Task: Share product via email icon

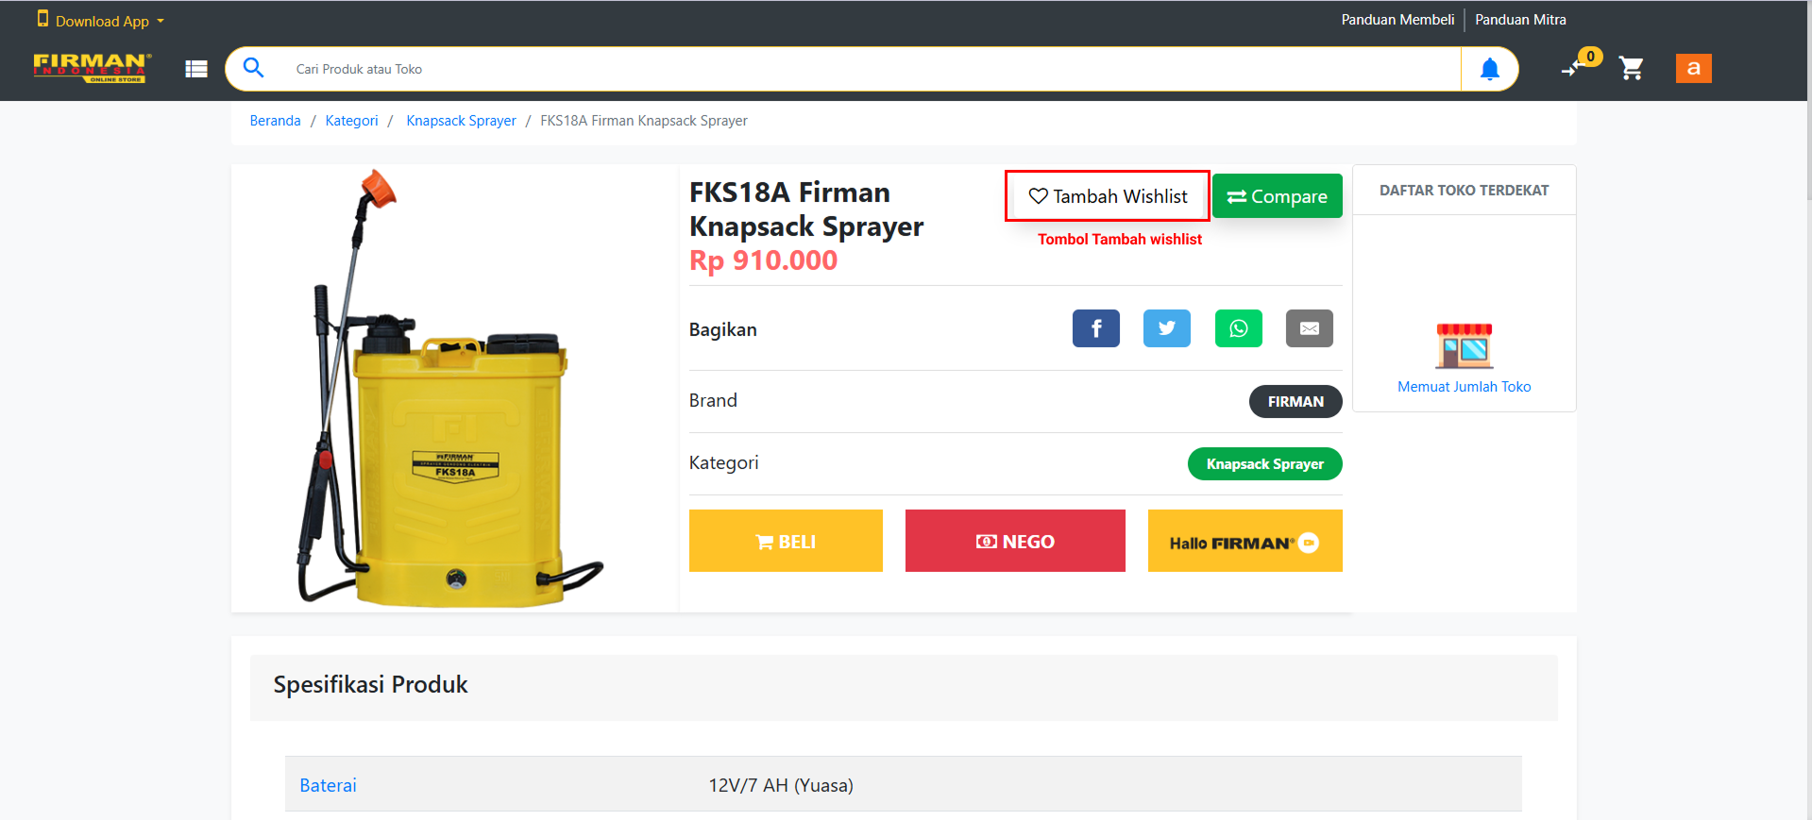Action: tap(1309, 328)
